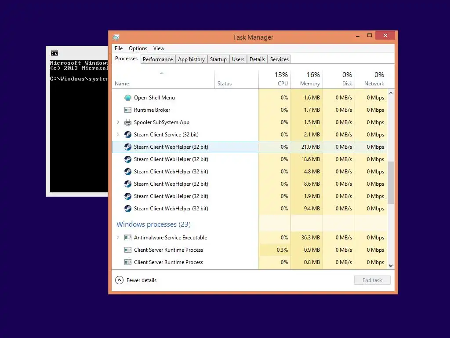Open the Options menu

(138, 48)
